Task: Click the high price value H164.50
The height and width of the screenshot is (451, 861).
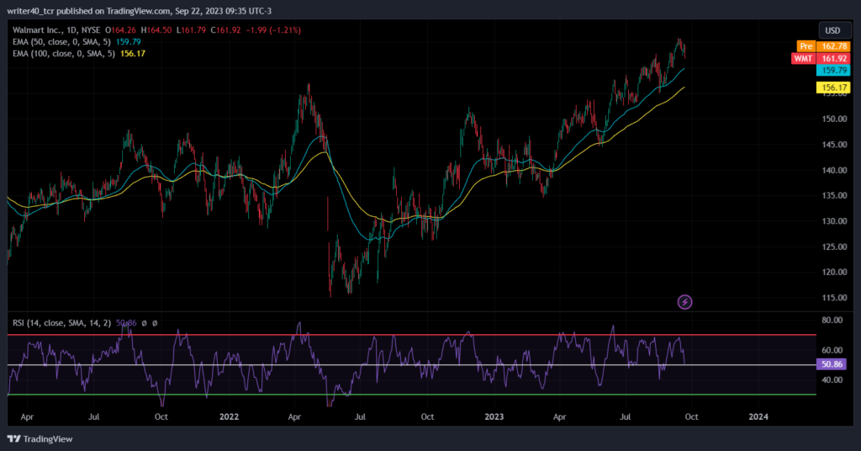Action: coord(156,30)
